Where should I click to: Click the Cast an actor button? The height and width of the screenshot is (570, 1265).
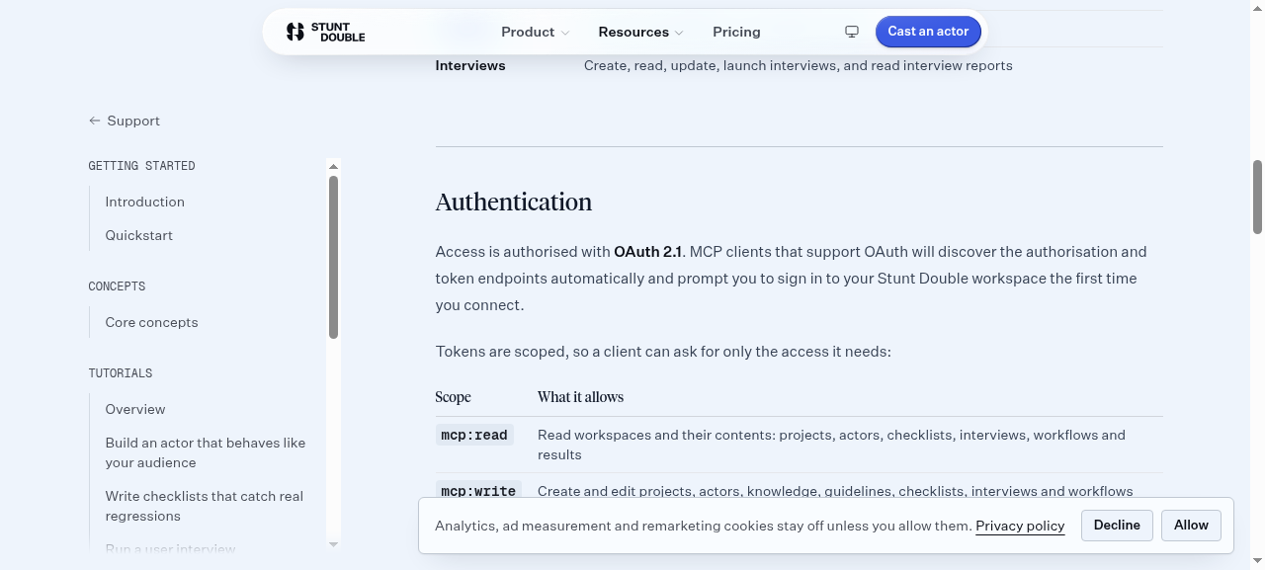click(x=928, y=32)
